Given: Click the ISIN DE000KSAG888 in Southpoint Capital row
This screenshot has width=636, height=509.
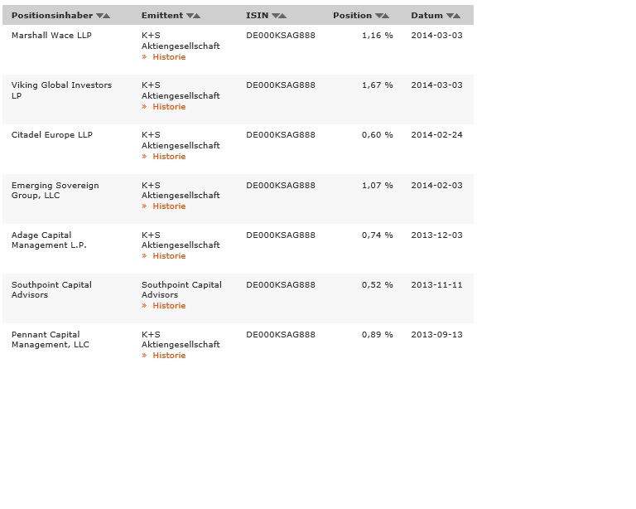Looking at the screenshot, I should [x=281, y=285].
